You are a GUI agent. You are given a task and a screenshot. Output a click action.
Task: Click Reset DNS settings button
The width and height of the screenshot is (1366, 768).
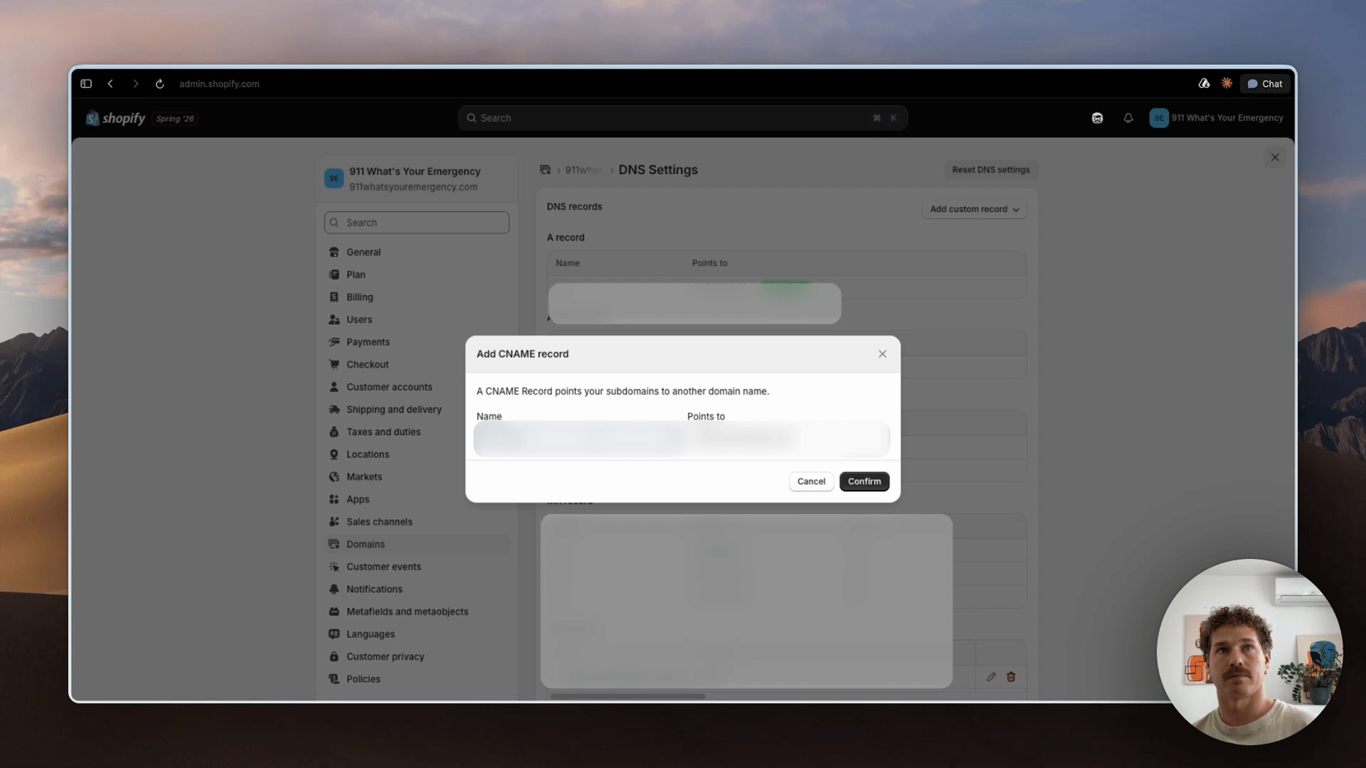pyautogui.click(x=991, y=170)
